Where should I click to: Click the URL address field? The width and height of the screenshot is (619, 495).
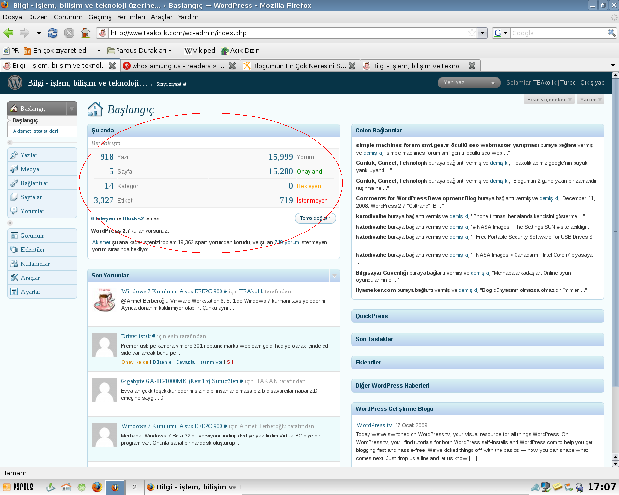pos(288,33)
